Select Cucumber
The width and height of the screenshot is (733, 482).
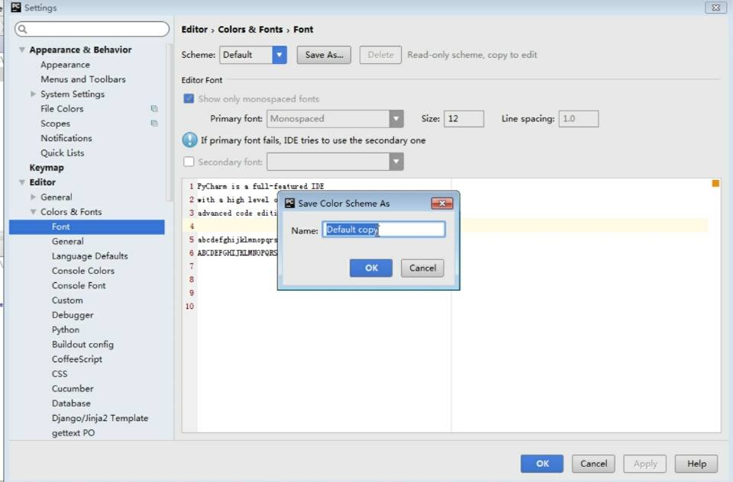pos(73,389)
